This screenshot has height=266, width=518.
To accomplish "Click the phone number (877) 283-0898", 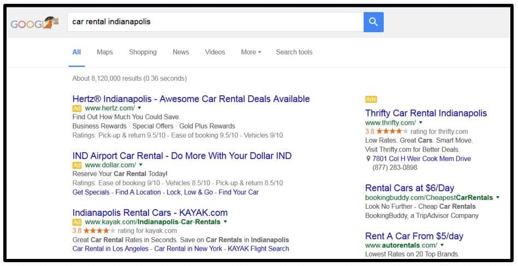I will tap(395, 167).
